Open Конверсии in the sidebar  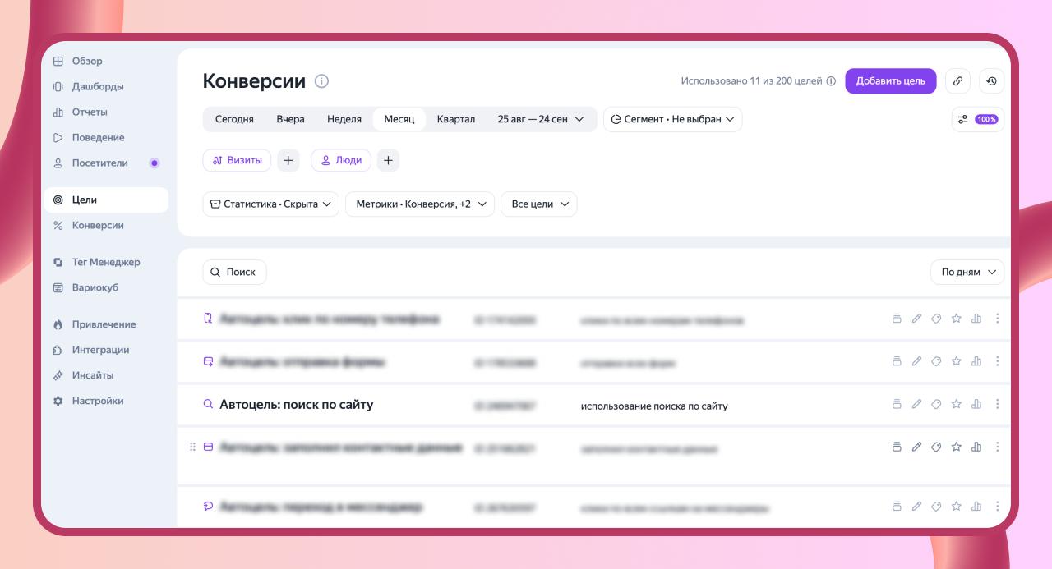(105, 225)
